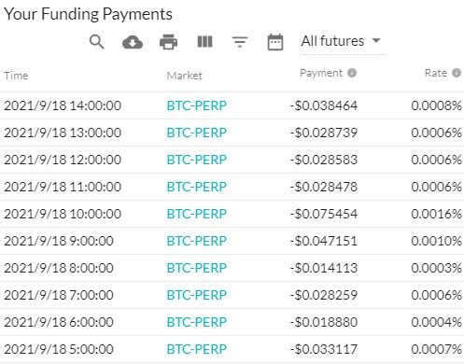Open the view columns icon

205,42
